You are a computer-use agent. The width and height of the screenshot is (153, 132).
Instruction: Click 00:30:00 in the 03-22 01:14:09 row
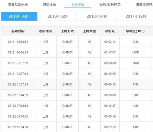tap(110, 95)
